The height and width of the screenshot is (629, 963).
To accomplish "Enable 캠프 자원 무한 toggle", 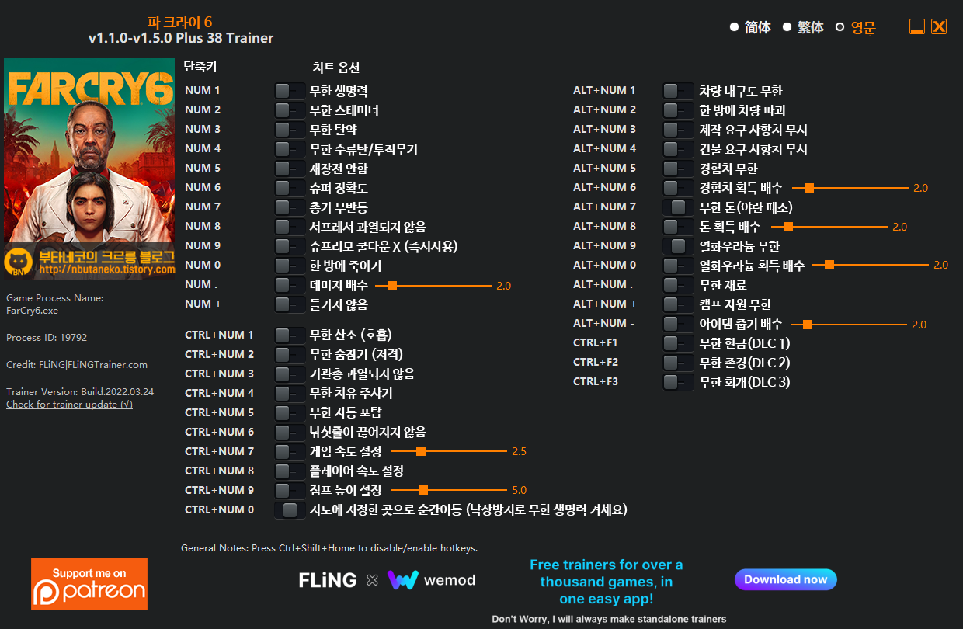I will (679, 304).
